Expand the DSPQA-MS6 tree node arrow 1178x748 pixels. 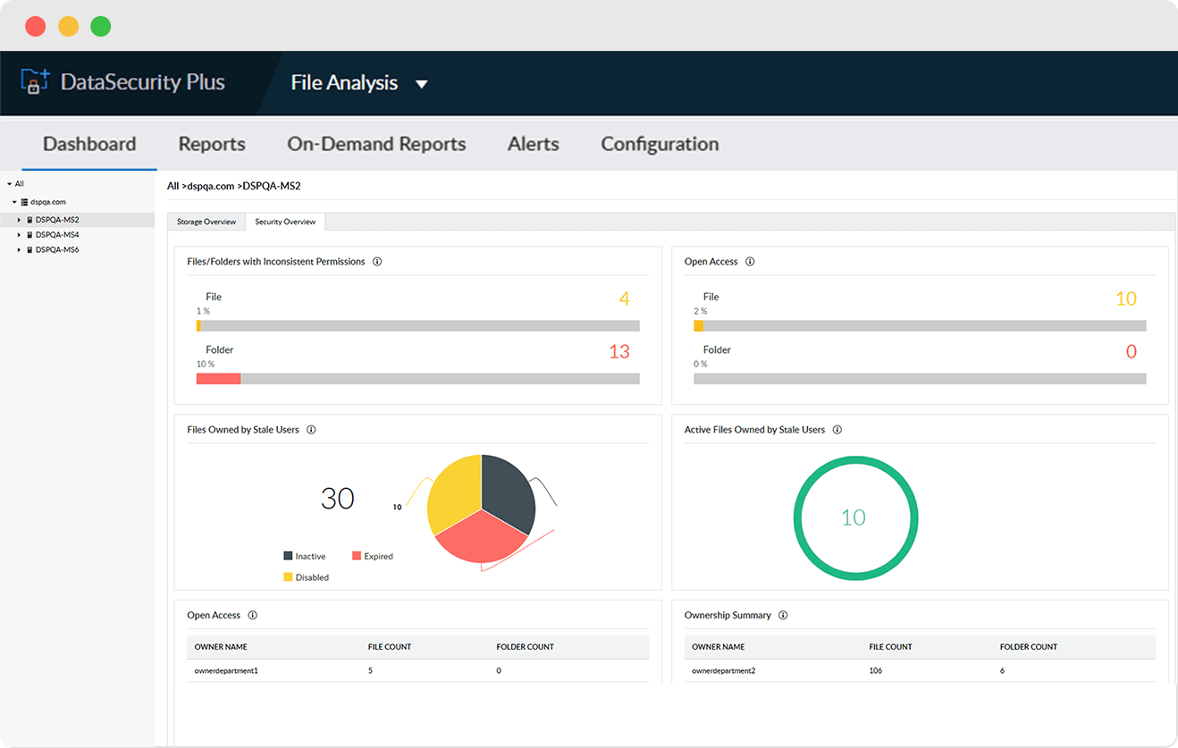(19, 250)
